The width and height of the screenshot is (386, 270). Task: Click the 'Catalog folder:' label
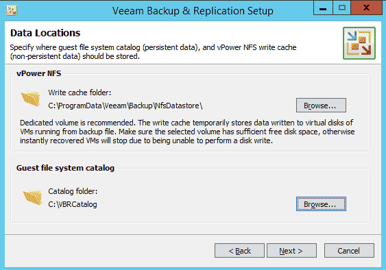click(73, 191)
